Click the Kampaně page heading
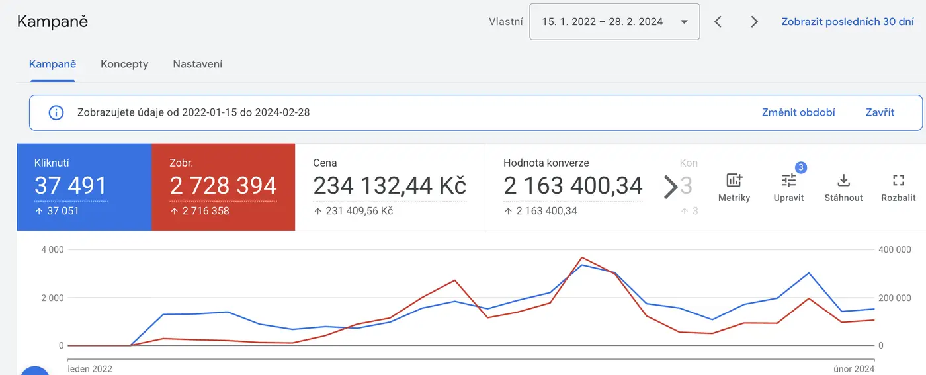 (52, 21)
